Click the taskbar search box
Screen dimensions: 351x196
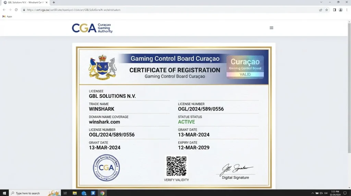pos(35,193)
